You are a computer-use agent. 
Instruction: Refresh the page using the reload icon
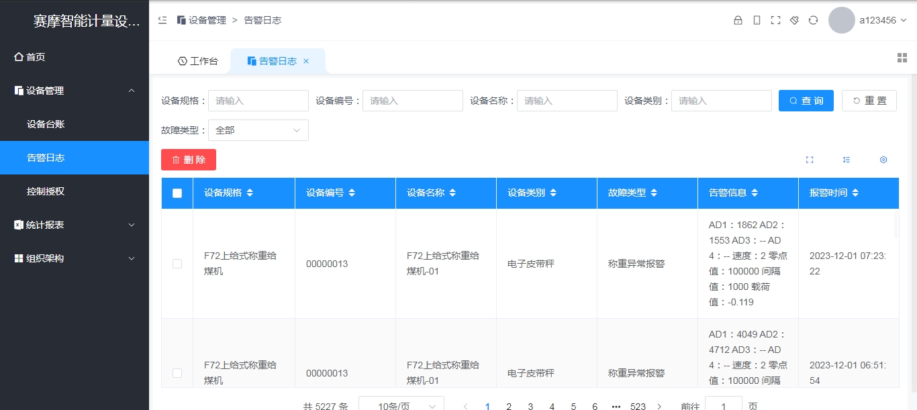click(x=813, y=20)
